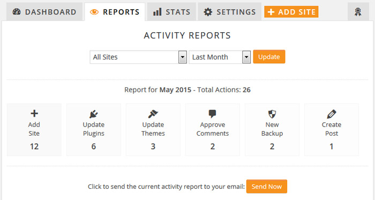Image resolution: width=375 pixels, height=200 pixels.
Task: Click the orange Add Site button
Action: [291, 12]
